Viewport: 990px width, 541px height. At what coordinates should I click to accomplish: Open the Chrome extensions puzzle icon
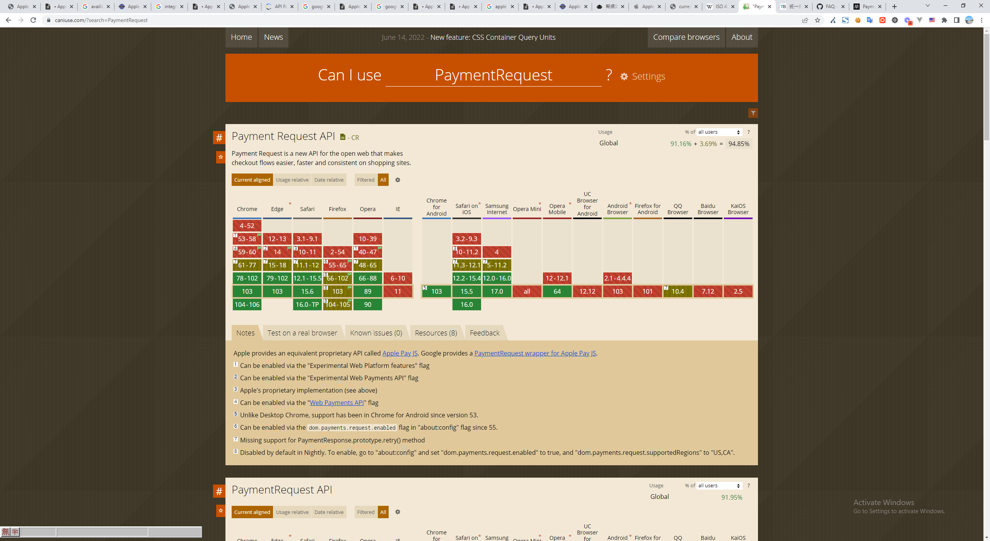pos(944,20)
